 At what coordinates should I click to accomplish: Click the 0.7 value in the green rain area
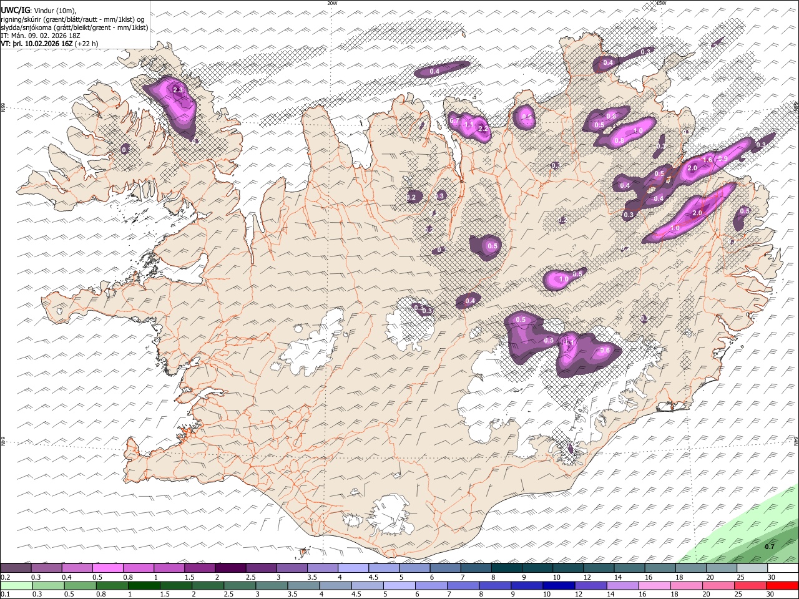tap(770, 547)
